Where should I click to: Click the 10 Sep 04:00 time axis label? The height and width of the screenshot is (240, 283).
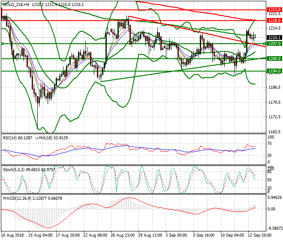click(232, 235)
